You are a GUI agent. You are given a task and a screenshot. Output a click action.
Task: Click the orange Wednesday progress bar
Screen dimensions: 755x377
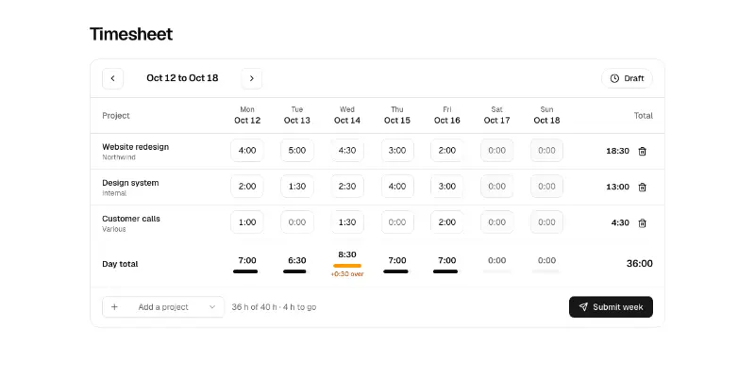[x=347, y=266]
